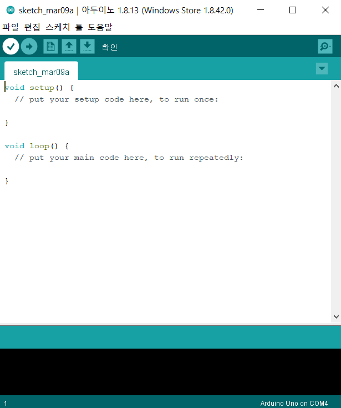Screen dimensions: 341x408
Task: Click the closing brace after loop
Action: 7,181
